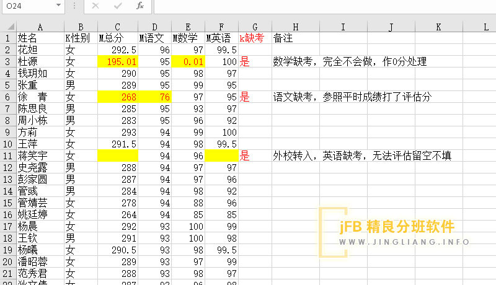Screen dimensions: 496x285
Task: Select row 1 header
Action: (8, 38)
